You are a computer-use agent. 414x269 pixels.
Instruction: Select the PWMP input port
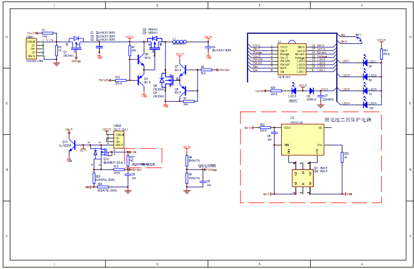[x=103, y=80]
